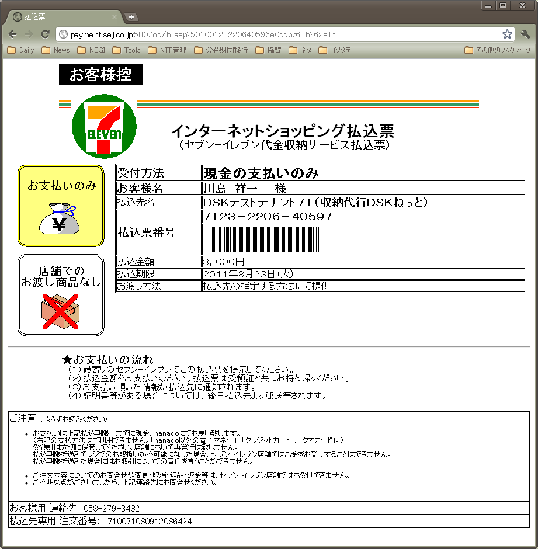Open the wrench settings menu
This screenshot has width=538, height=549.
tap(525, 34)
